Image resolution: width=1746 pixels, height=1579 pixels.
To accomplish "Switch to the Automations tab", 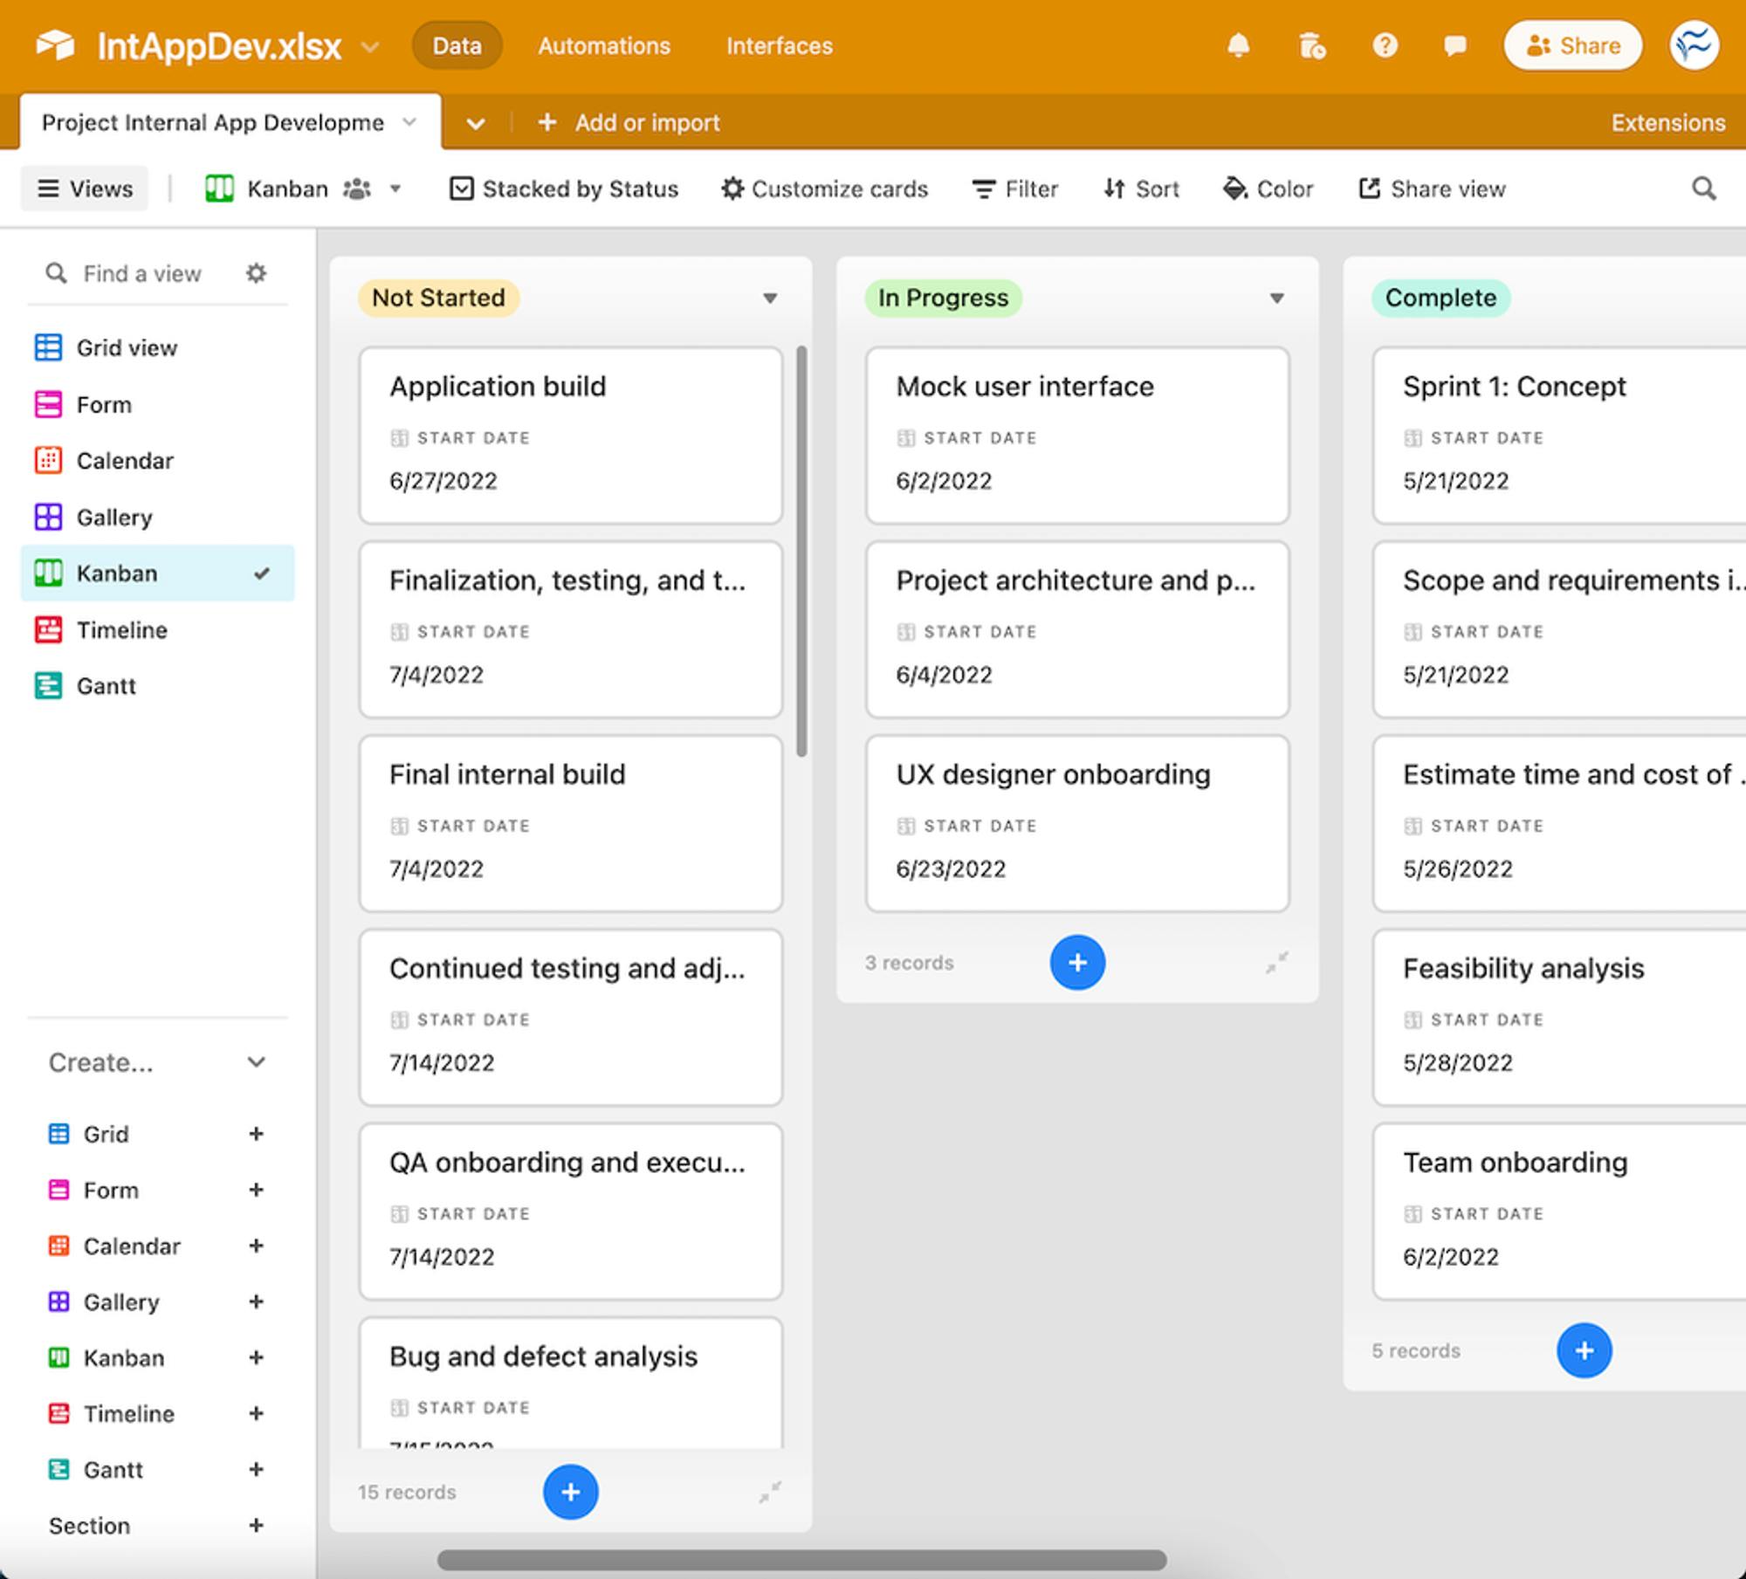I will tap(604, 45).
